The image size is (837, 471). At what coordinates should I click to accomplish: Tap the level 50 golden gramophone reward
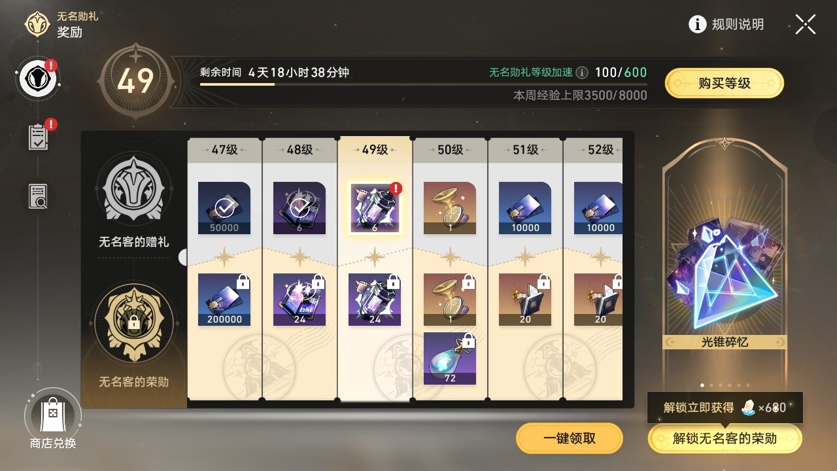click(450, 208)
